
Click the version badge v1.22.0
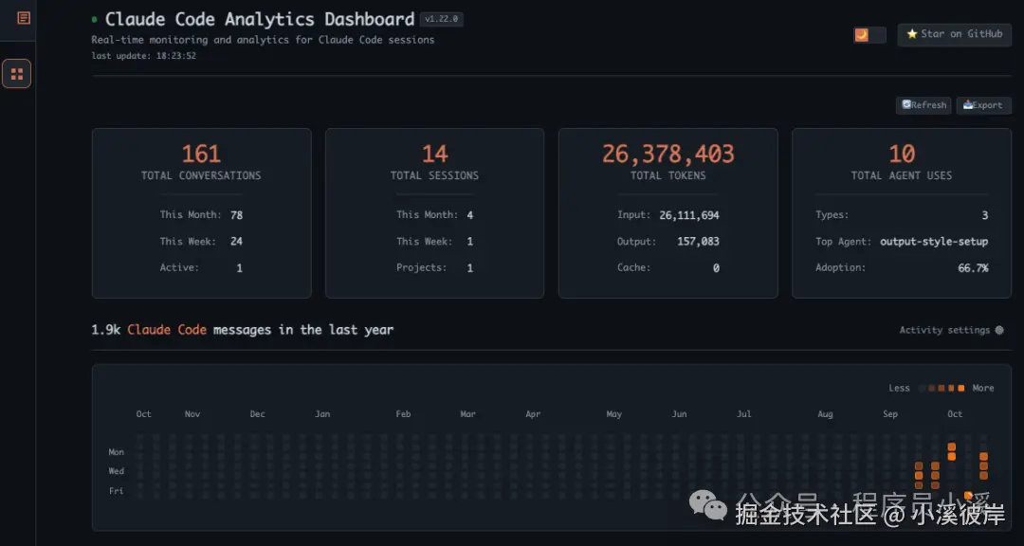tap(442, 20)
